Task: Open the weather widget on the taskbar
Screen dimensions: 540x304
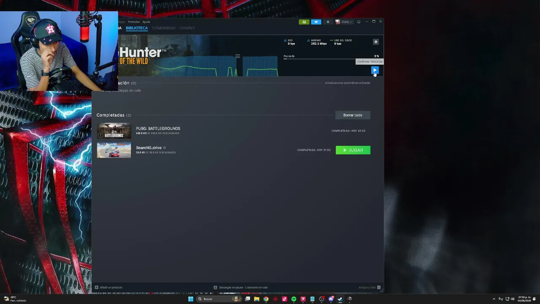Action: tap(15, 299)
